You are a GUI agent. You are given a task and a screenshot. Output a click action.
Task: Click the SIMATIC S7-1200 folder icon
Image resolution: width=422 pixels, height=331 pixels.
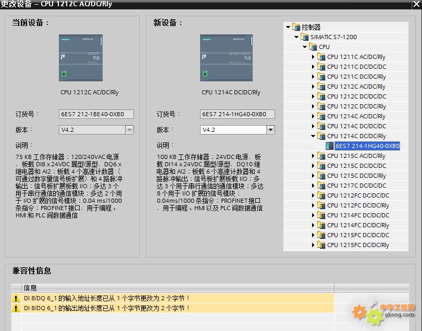(x=304, y=37)
